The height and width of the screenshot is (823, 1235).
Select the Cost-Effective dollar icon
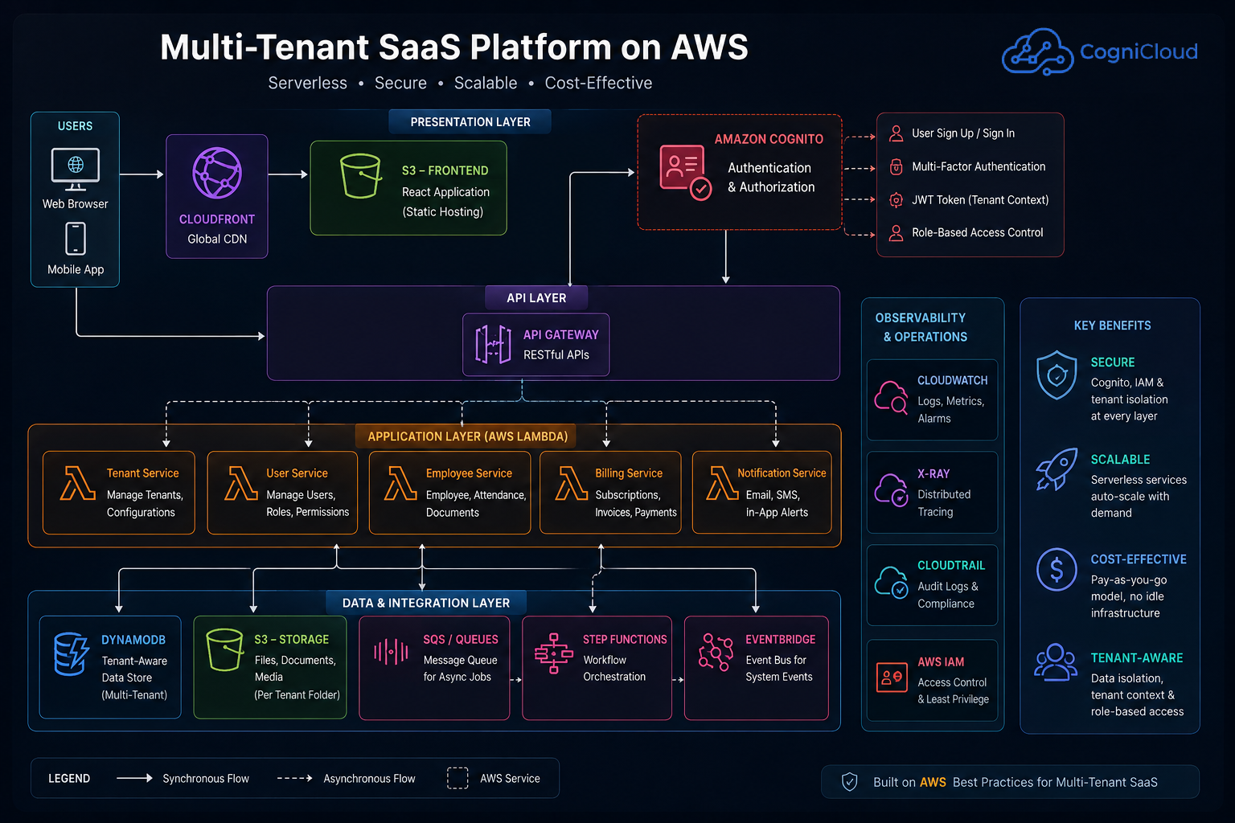(x=1057, y=570)
